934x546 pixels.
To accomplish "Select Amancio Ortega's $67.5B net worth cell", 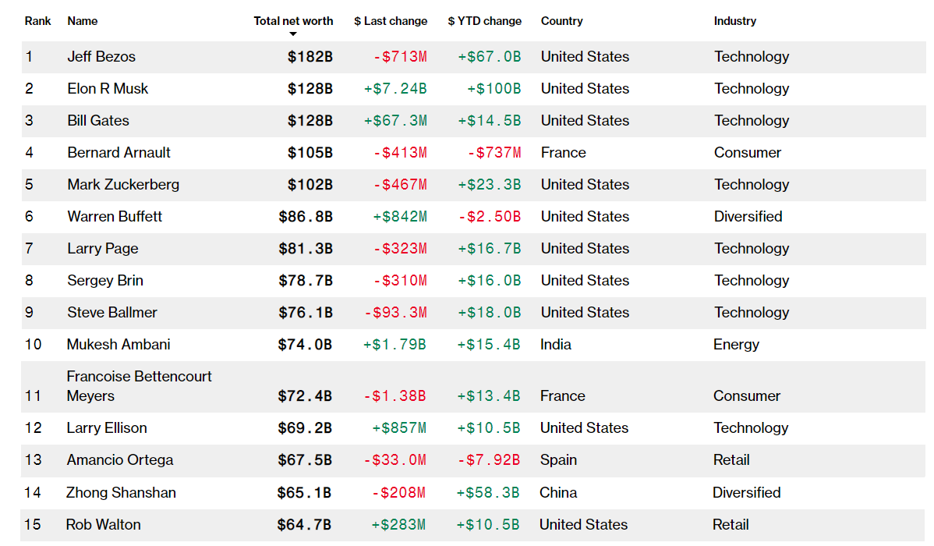I will (x=304, y=460).
